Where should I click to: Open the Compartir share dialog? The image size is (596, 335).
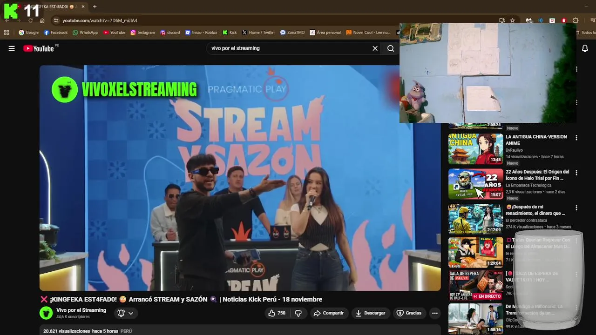point(328,313)
